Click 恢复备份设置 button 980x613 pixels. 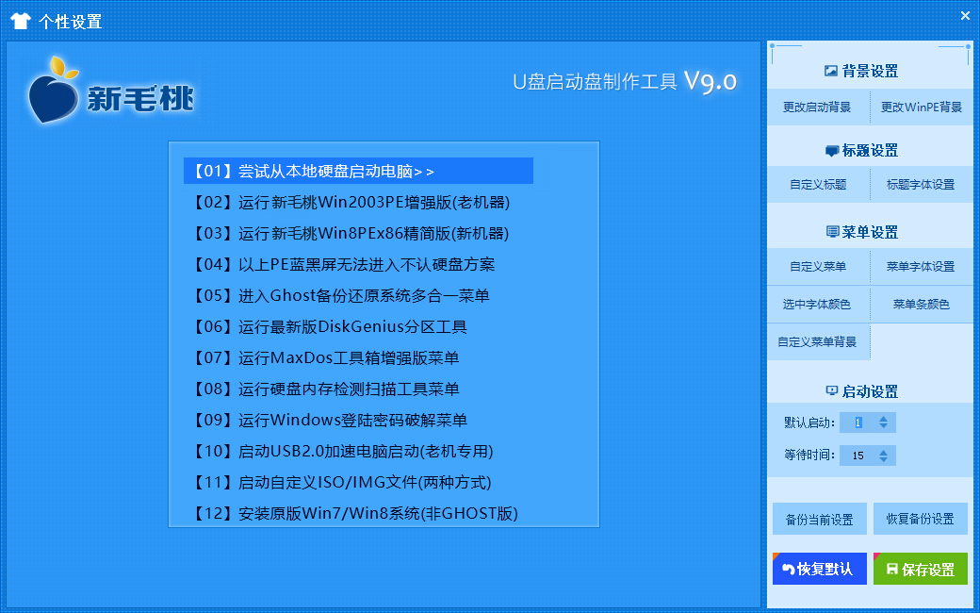(x=920, y=520)
